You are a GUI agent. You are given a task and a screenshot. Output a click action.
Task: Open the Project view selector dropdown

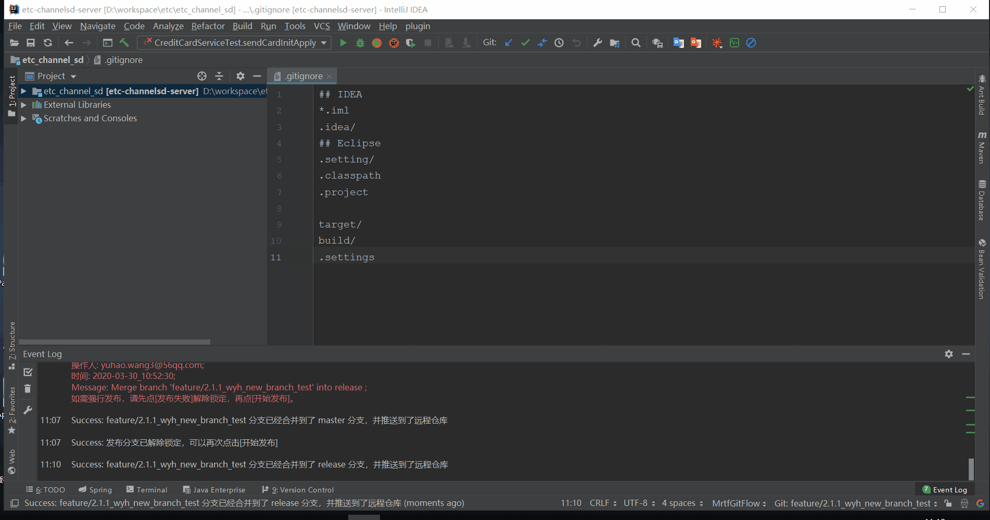[51, 76]
